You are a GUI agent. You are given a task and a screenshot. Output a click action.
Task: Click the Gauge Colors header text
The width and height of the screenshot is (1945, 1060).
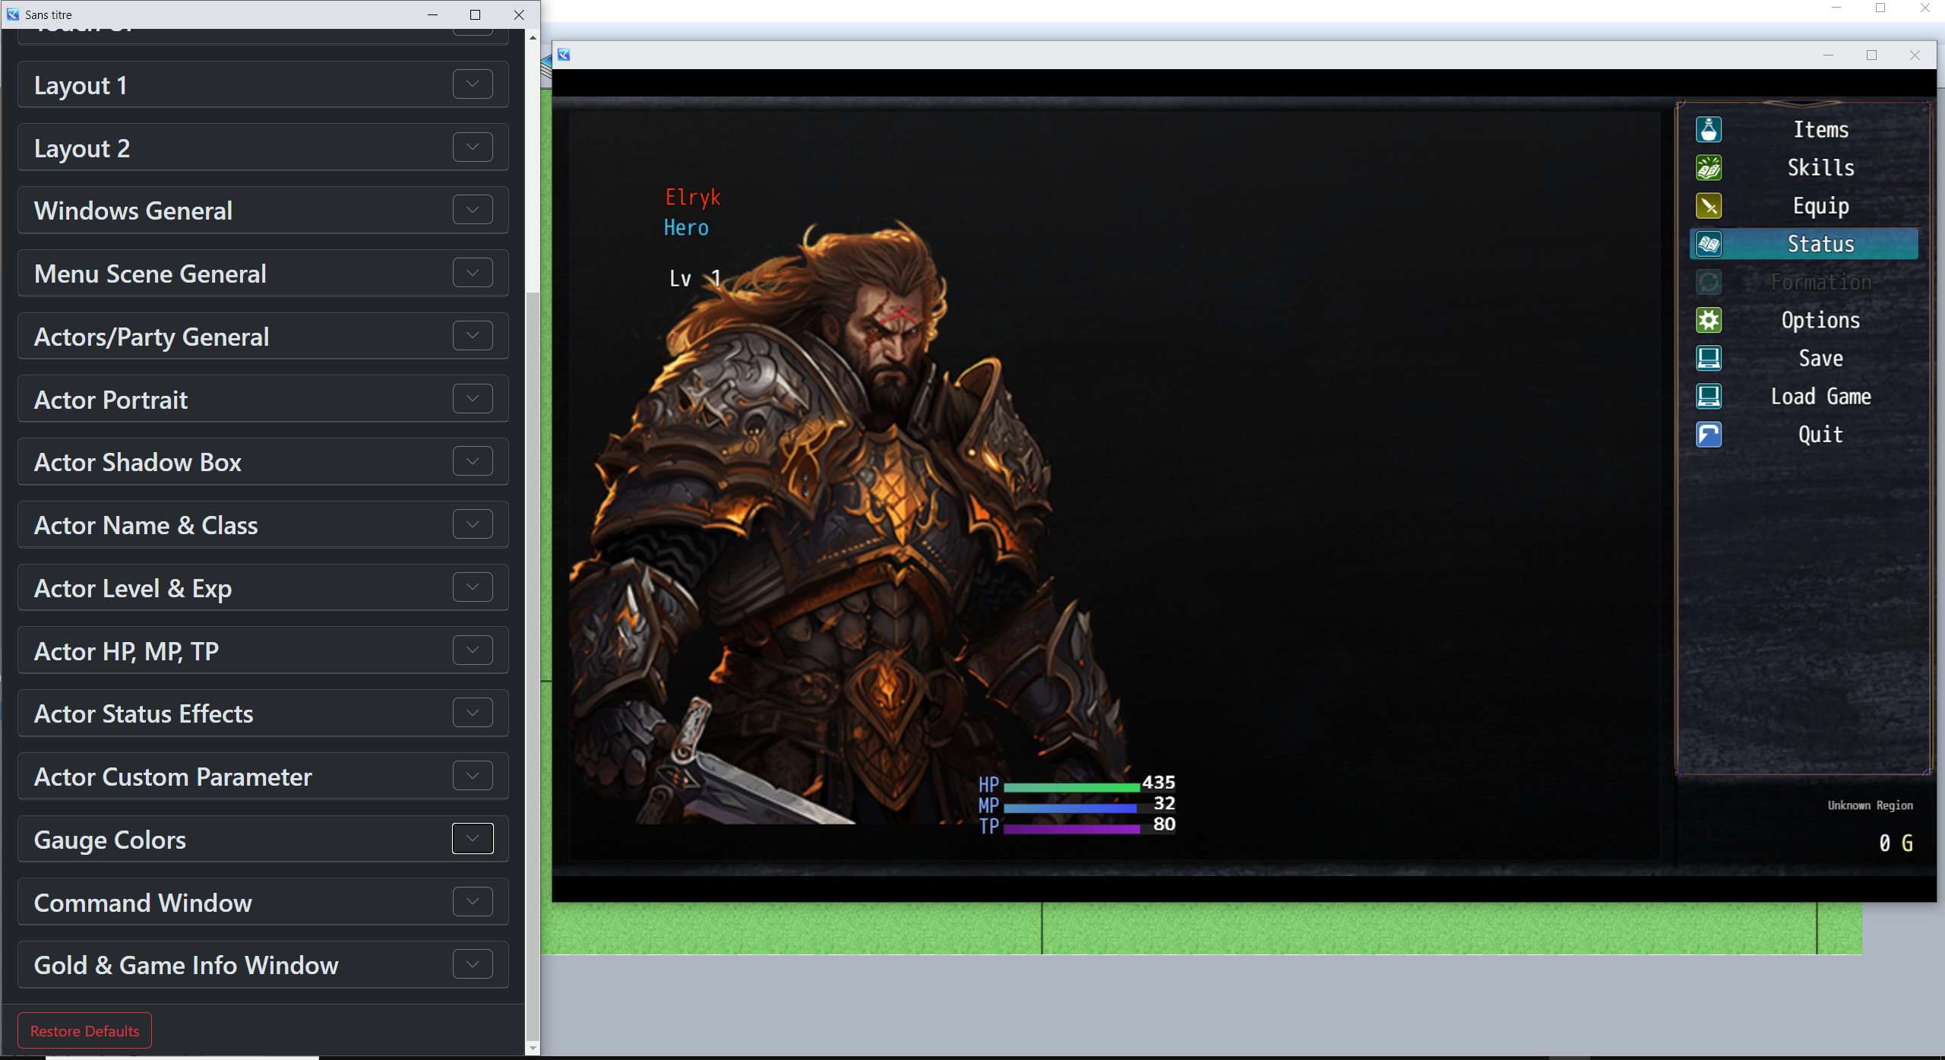click(110, 840)
